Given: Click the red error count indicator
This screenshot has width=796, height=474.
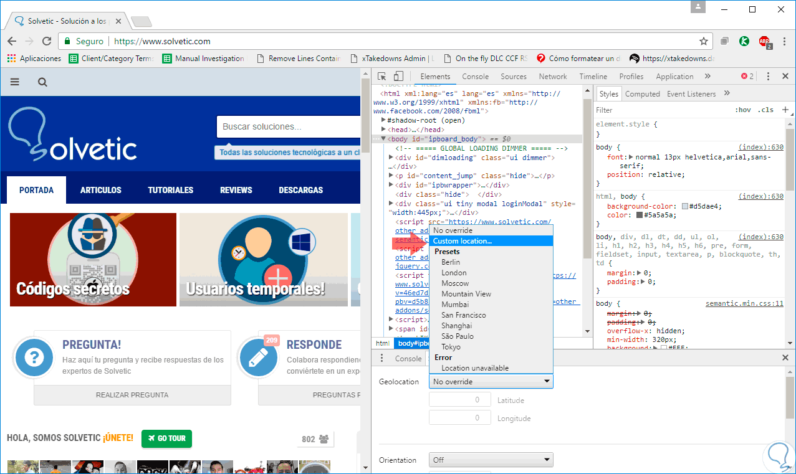Looking at the screenshot, I should pos(747,77).
